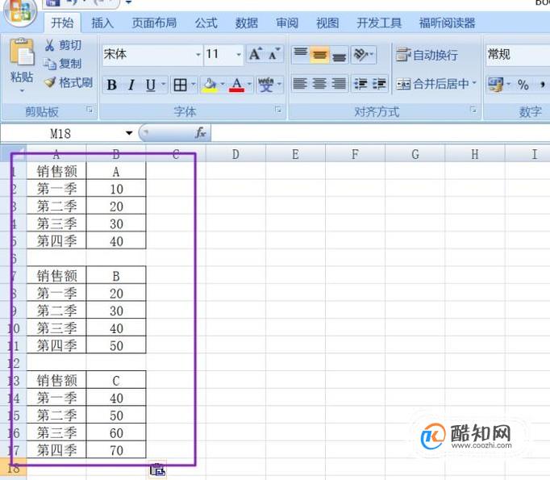Click the 自动换行 wrap text button
Viewport: 550px width, 480px height.
click(x=427, y=55)
